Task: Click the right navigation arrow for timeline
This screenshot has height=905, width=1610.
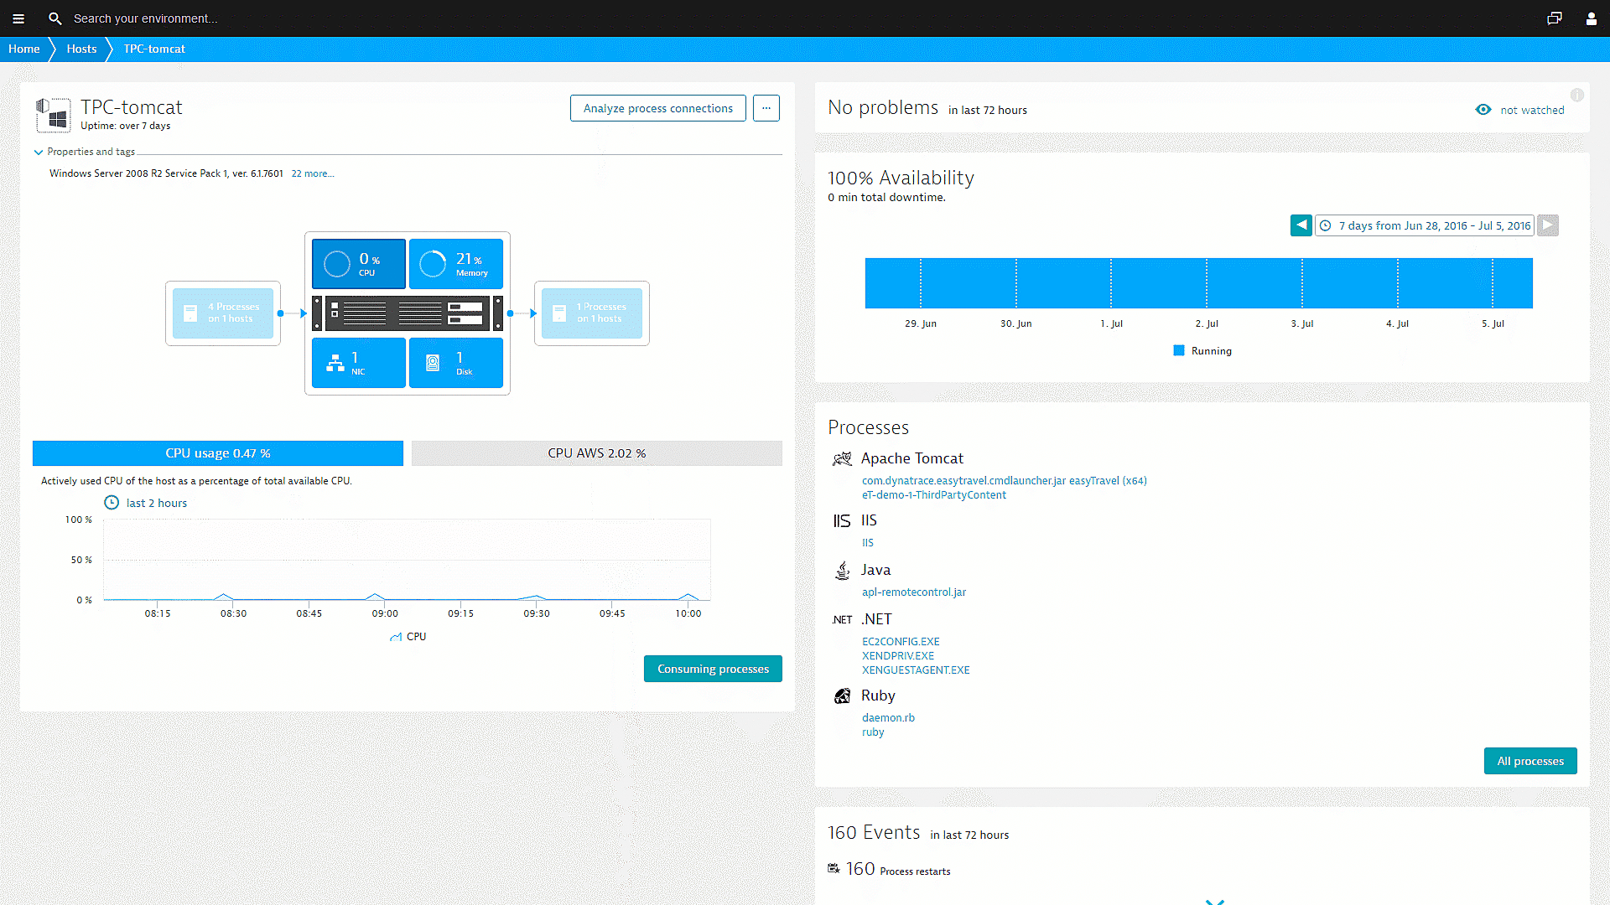Action: pos(1547,225)
